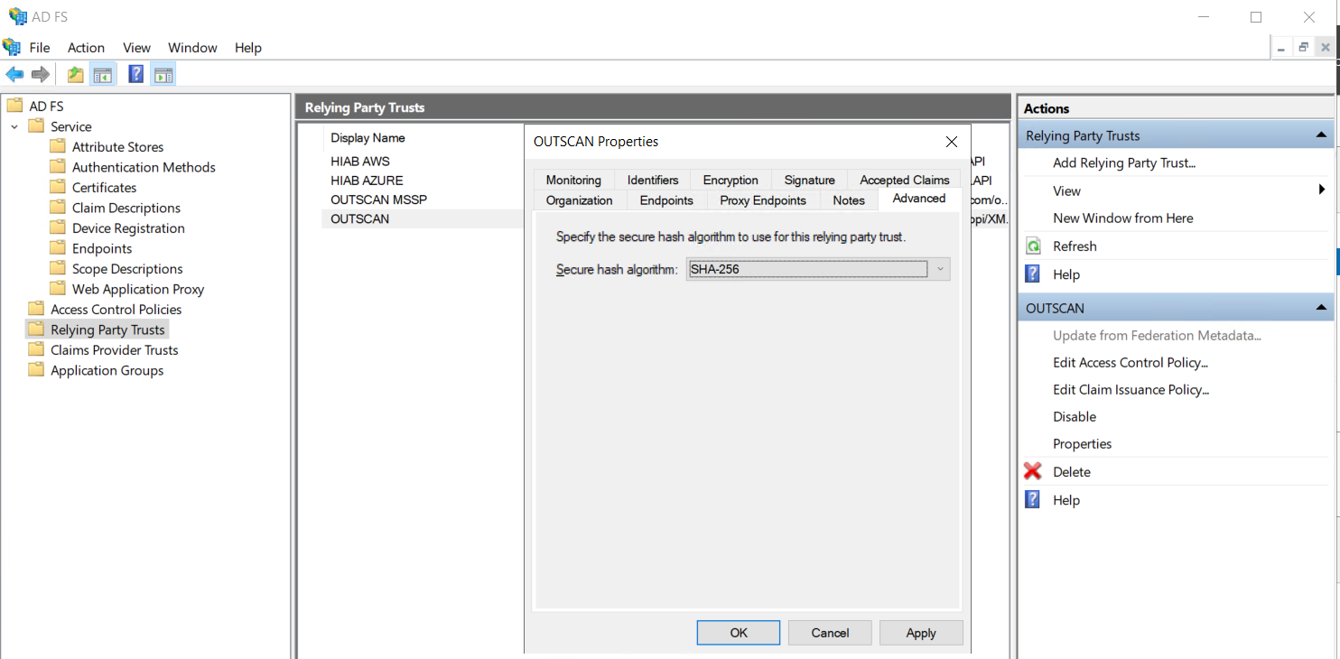This screenshot has width=1340, height=659.
Task: Toggle Show/Hide Action Pane toolbar icon
Action: (x=163, y=75)
